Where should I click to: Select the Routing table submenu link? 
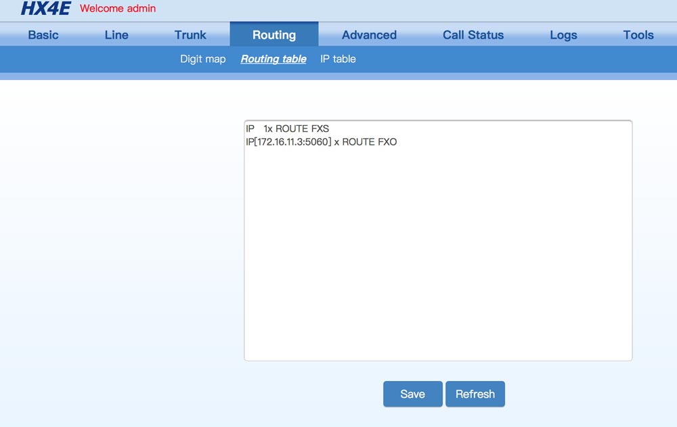274,59
